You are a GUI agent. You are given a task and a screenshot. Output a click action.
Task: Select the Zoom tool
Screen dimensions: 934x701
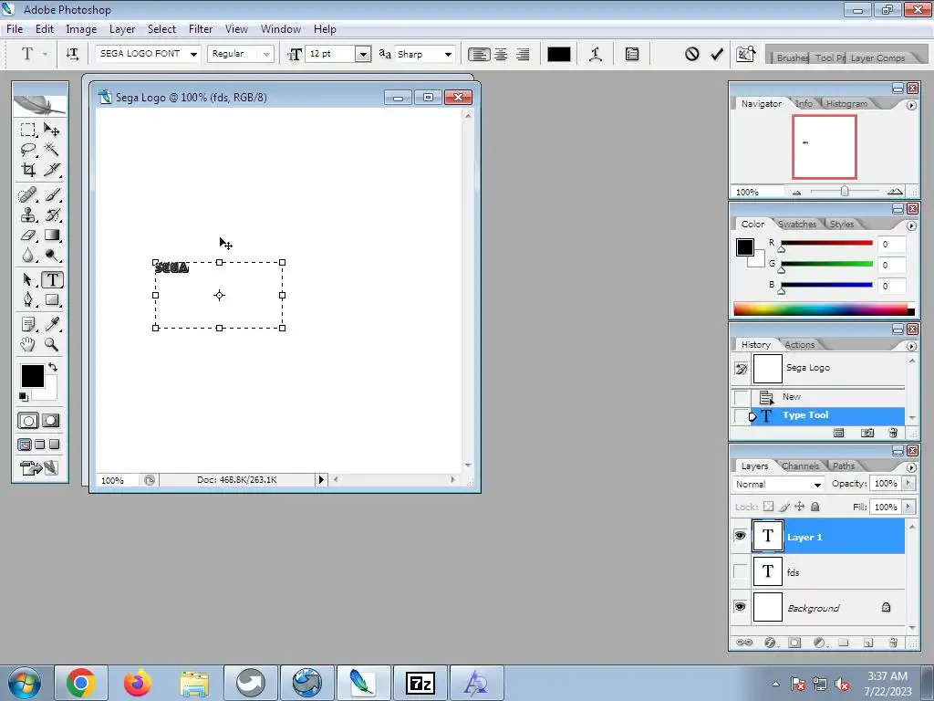52,344
